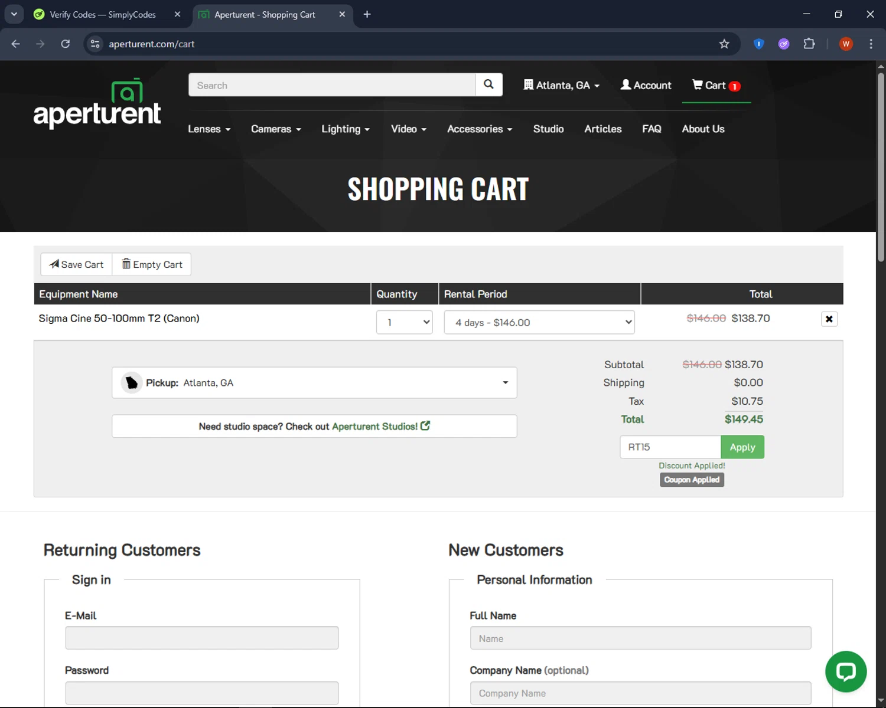
Task: Bookmark this page with star icon
Action: 724,44
